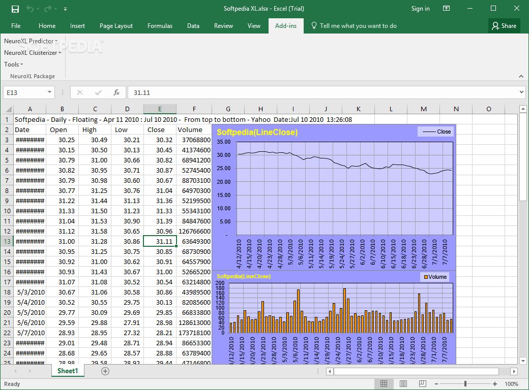Click the Tell me what you want to do box
This screenshot has width=529, height=390.
point(354,25)
